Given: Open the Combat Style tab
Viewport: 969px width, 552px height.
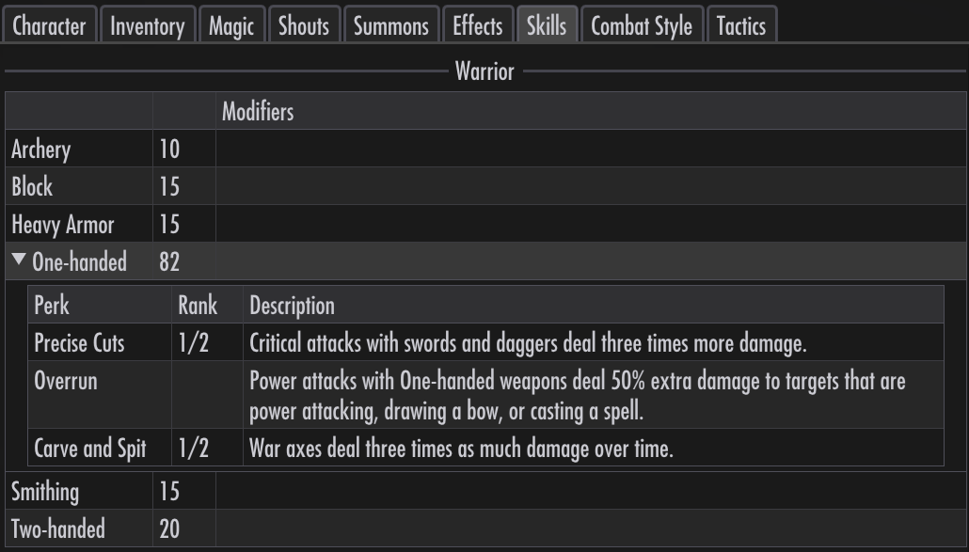Looking at the screenshot, I should coord(643,25).
